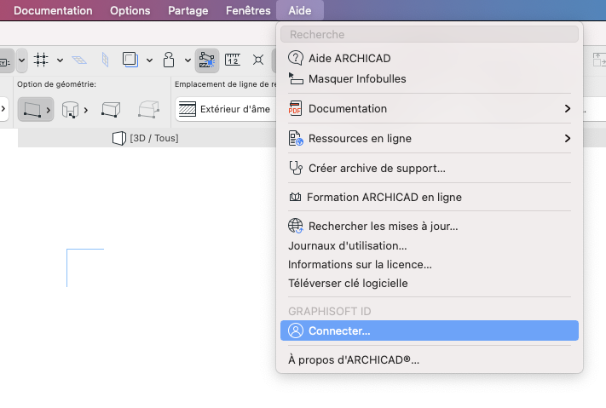Click the ruler measure icon
Viewport: 606px width, 408px height.
pyautogui.click(x=233, y=60)
